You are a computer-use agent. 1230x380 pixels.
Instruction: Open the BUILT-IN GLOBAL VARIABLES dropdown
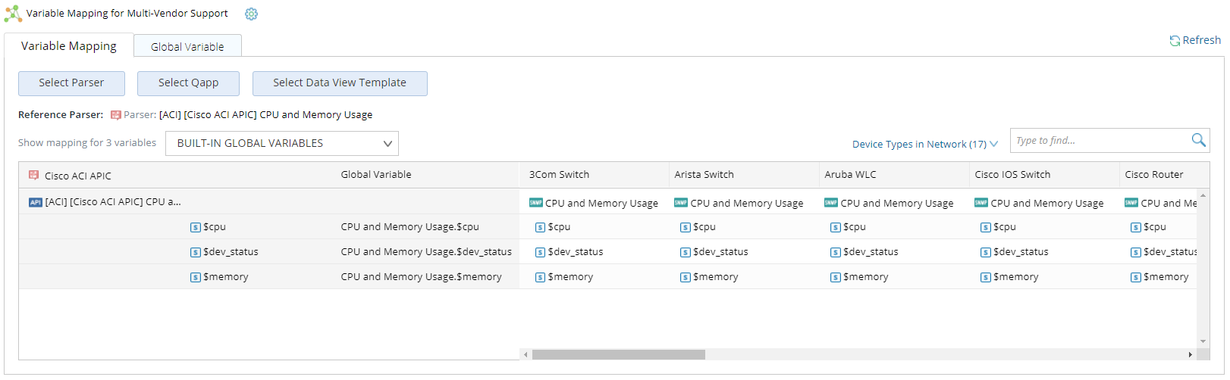pyautogui.click(x=281, y=143)
